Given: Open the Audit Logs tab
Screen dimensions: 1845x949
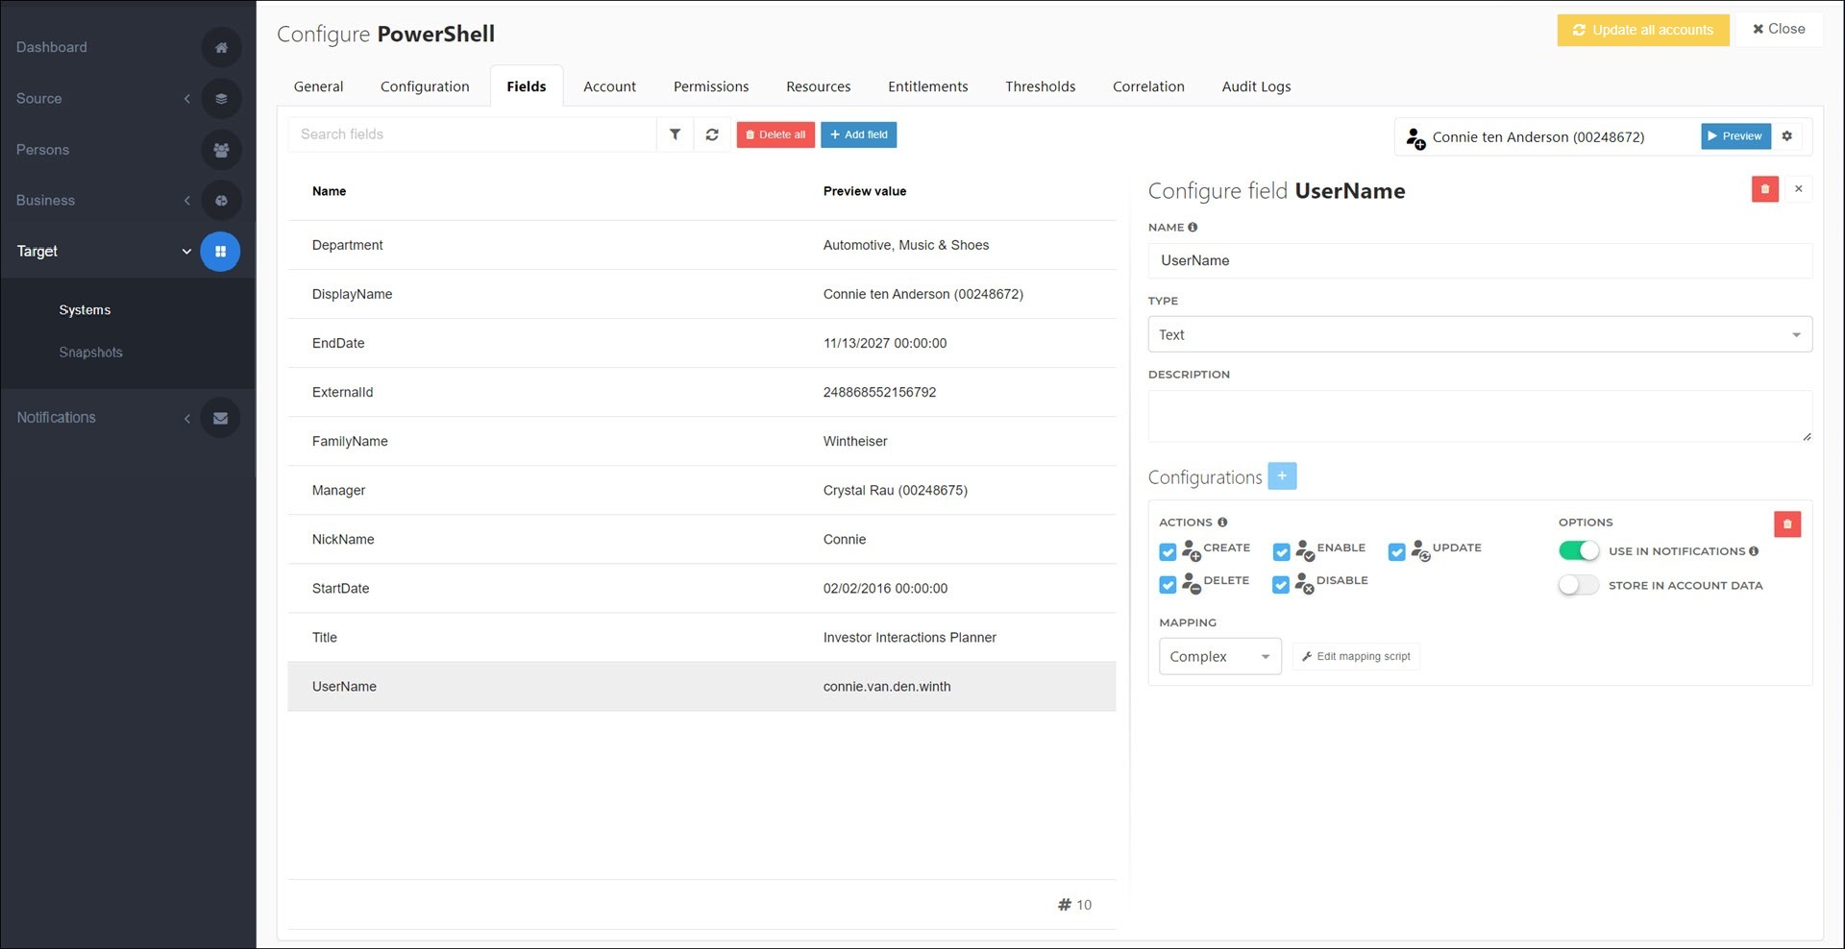Looking at the screenshot, I should click(x=1256, y=86).
